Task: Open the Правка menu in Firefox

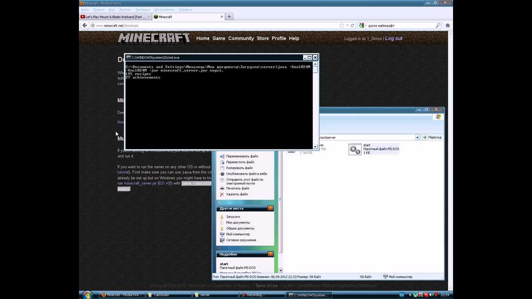Action: 99,10
